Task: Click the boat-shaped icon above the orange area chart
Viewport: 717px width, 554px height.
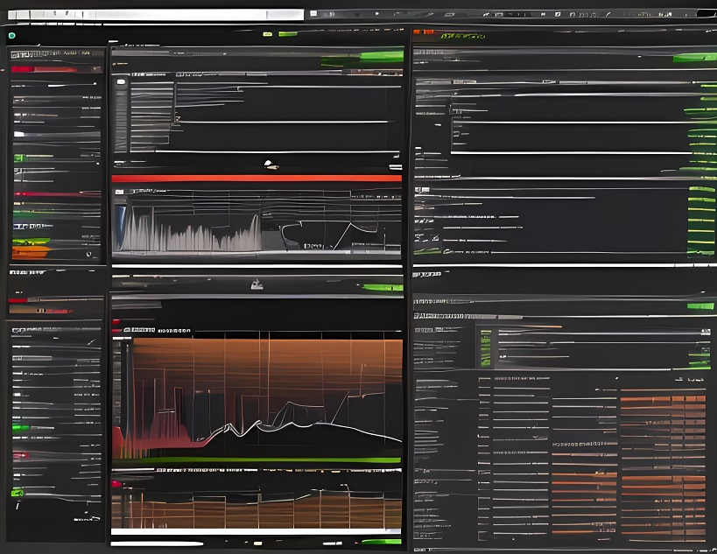Action: click(x=257, y=283)
